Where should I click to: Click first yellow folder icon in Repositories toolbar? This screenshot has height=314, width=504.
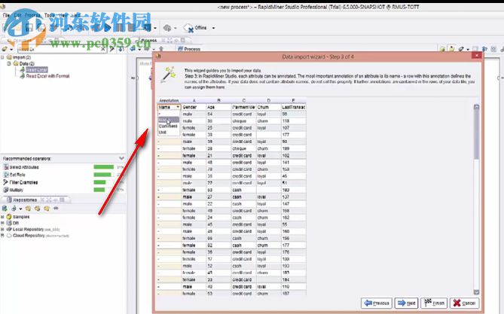[28, 209]
